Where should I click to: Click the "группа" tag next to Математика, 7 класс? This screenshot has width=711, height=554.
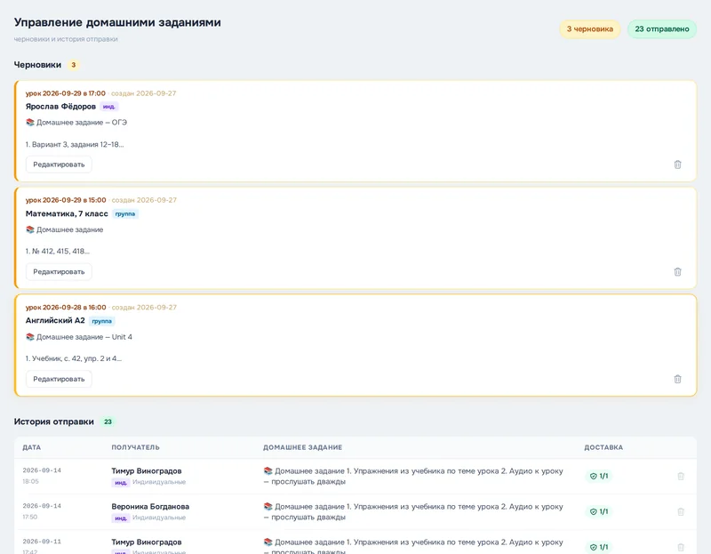pos(125,213)
